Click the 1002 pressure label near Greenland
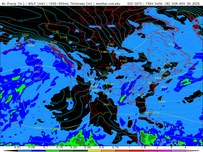Viewport: 203px width, 152px height. (x=189, y=32)
